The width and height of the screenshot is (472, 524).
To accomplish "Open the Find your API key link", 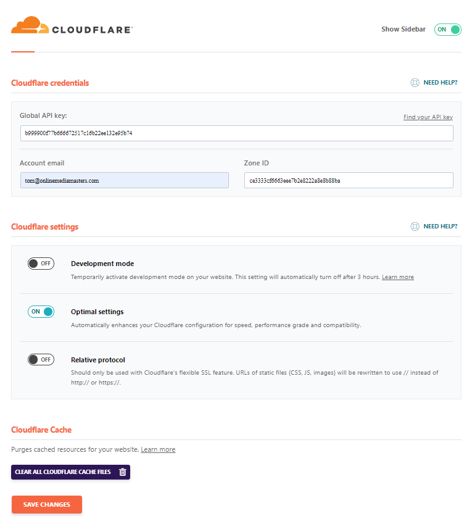I will click(428, 117).
